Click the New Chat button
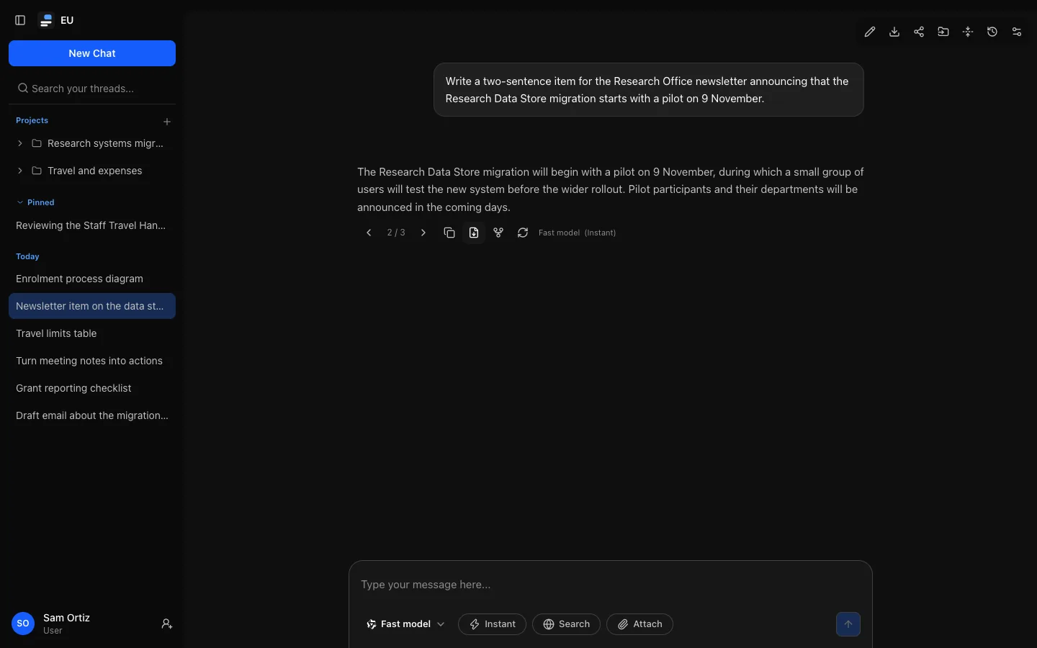This screenshot has height=648, width=1037. [92, 53]
